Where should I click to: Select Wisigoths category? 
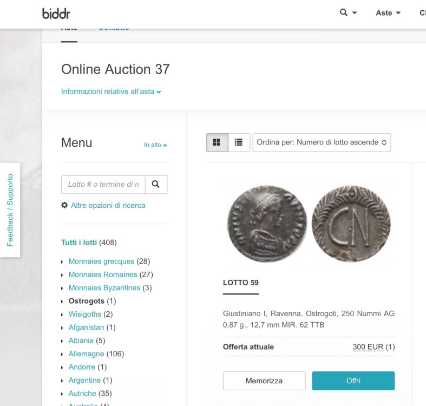(x=85, y=314)
